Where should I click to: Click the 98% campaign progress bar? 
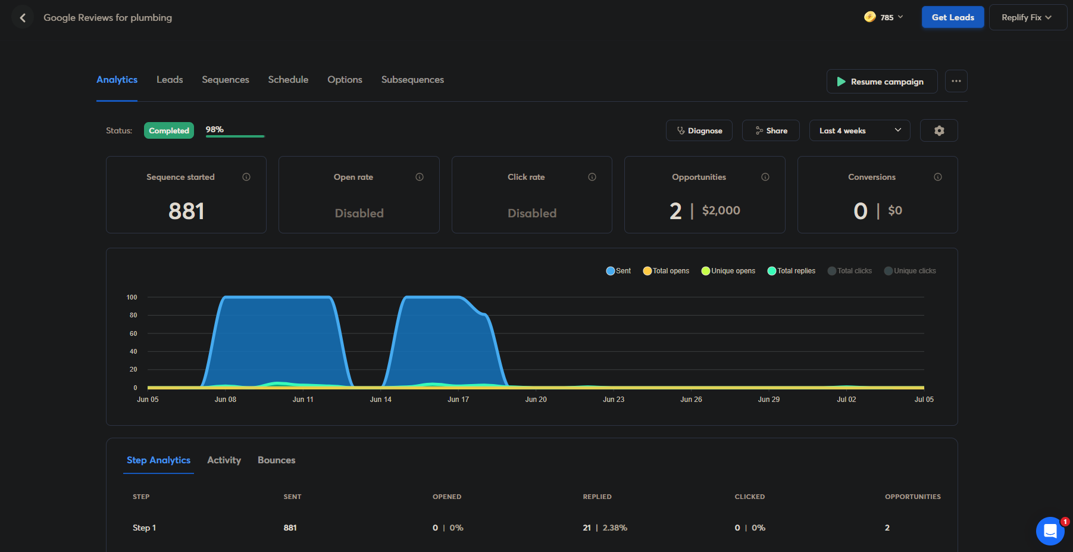(235, 136)
